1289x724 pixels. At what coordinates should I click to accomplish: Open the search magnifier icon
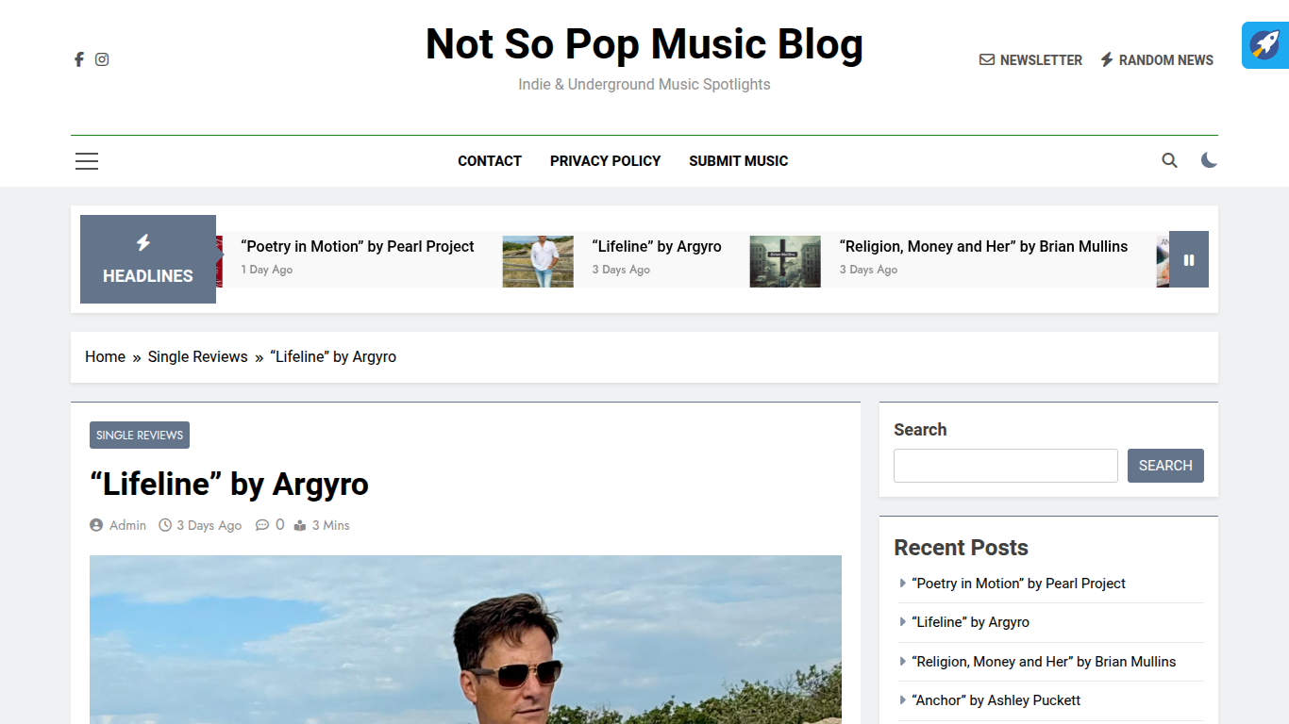click(1169, 160)
